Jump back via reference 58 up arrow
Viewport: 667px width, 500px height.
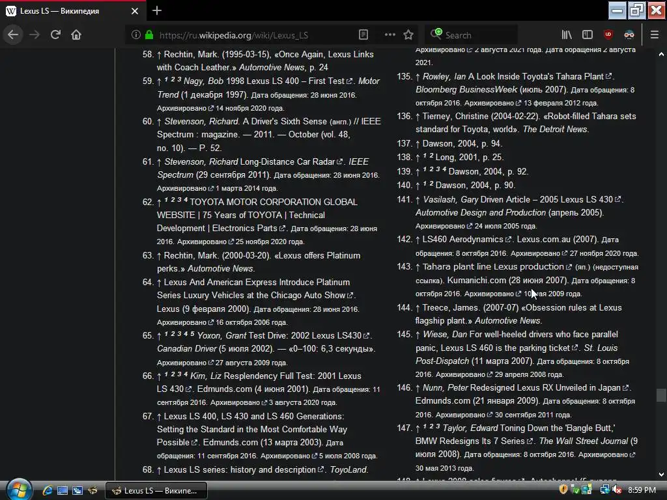[159, 55]
